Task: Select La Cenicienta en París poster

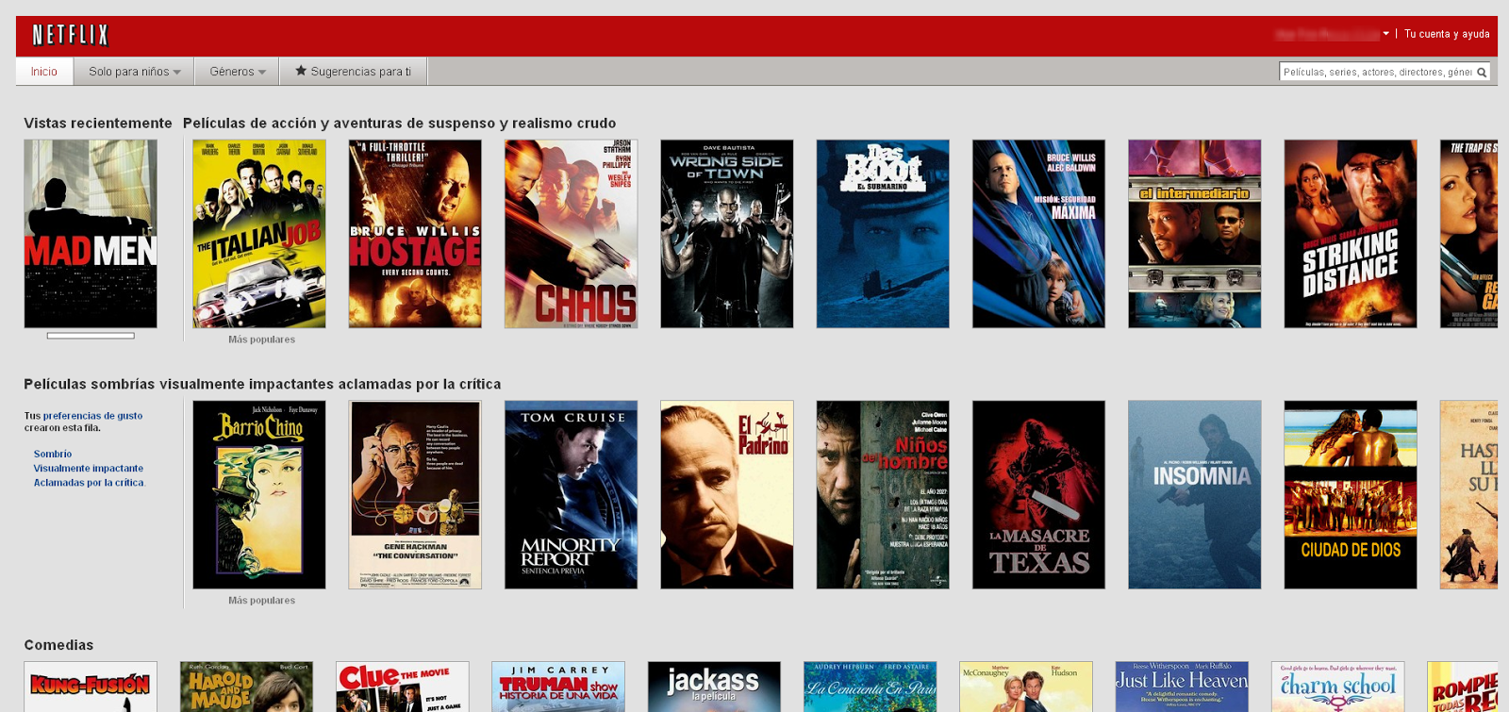Action: click(871, 687)
